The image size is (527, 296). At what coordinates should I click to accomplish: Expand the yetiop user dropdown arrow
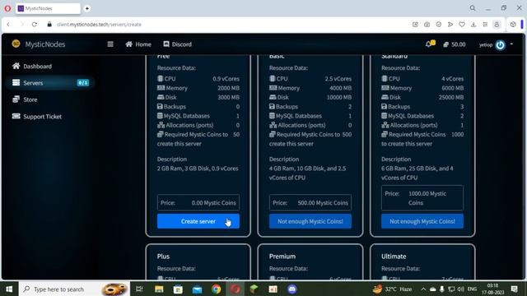coord(511,44)
